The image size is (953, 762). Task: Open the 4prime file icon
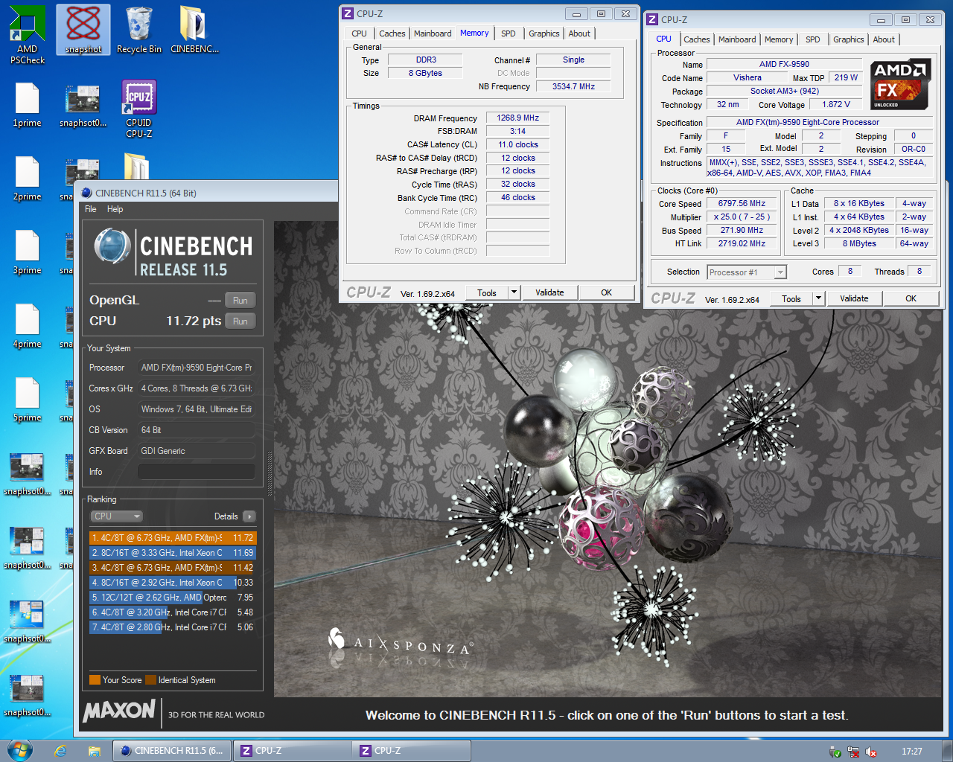(x=28, y=326)
